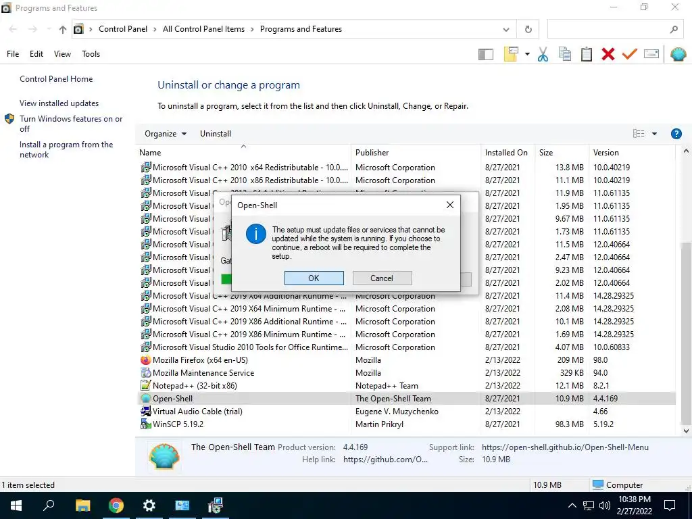The width and height of the screenshot is (692, 519).
Task: Select Virtual Audio Cable (trial) row
Action: pyautogui.click(x=406, y=412)
